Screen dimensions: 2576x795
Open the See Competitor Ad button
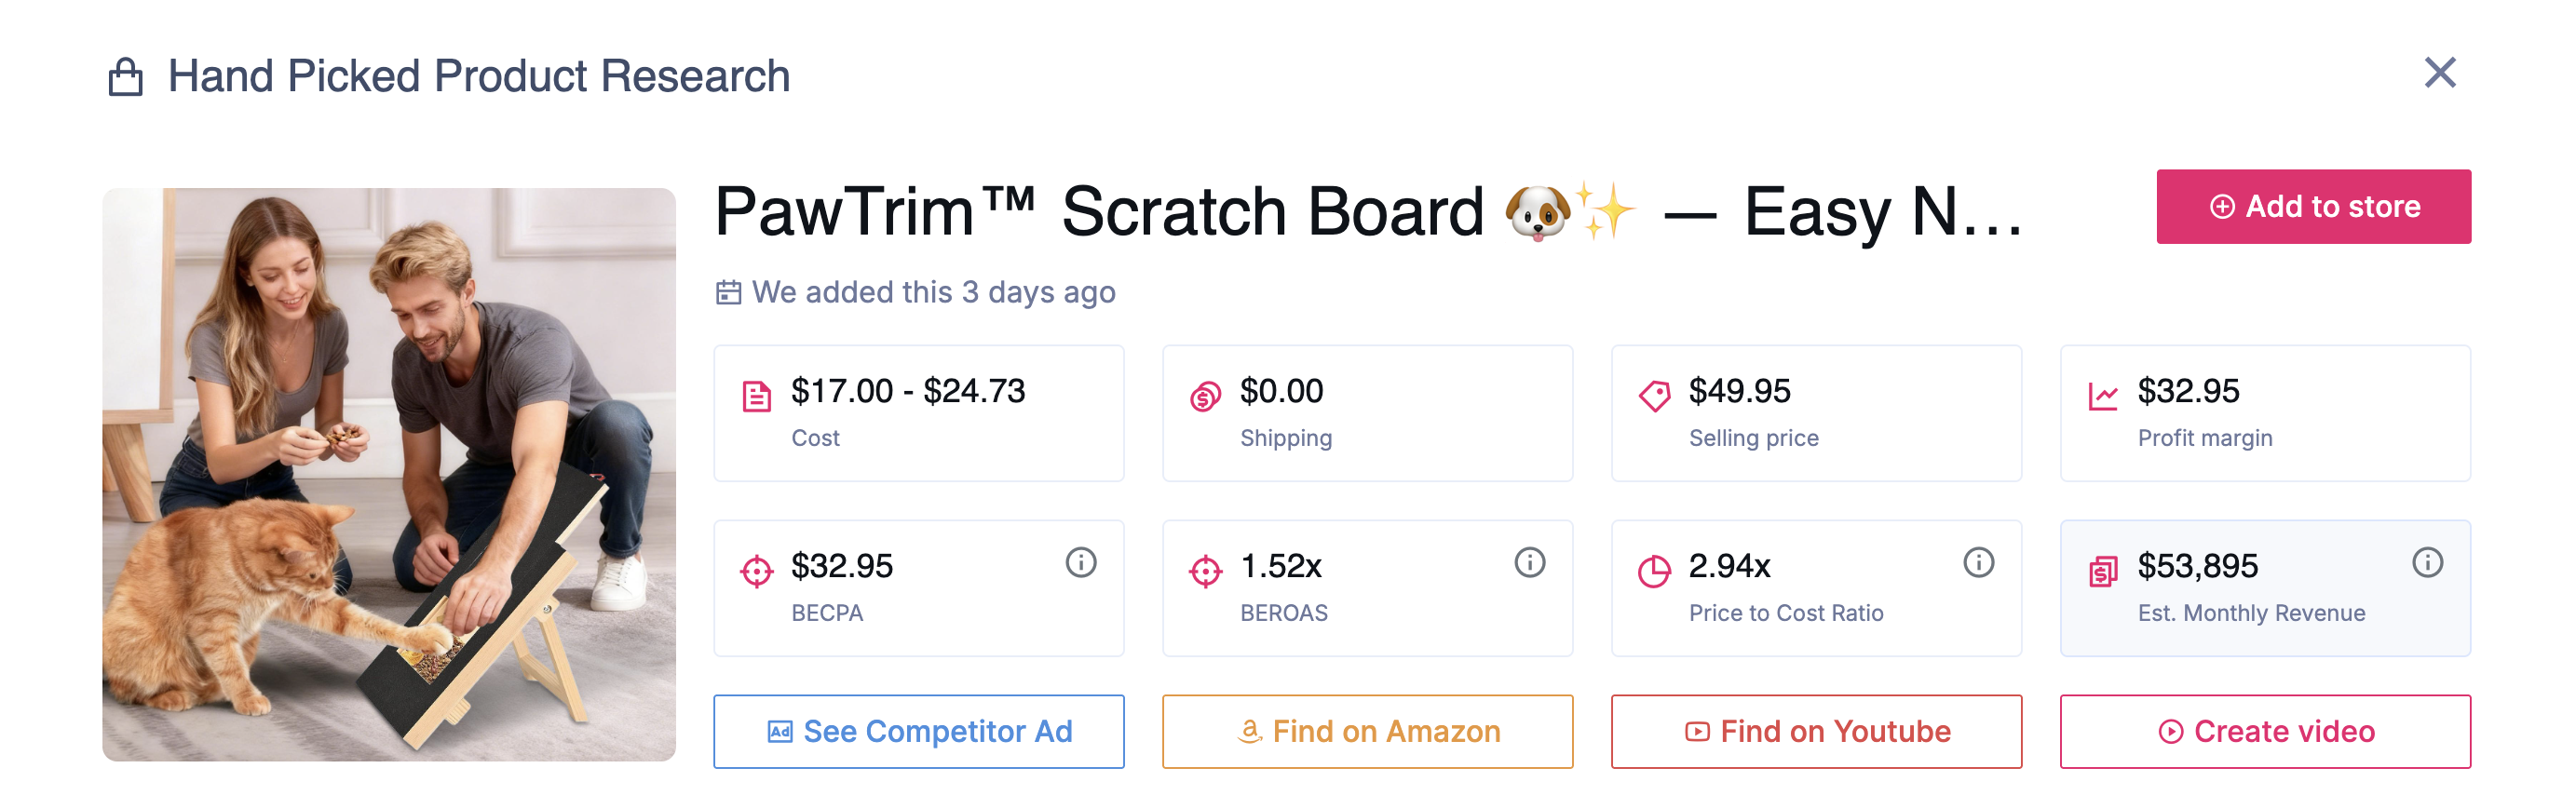[918, 731]
